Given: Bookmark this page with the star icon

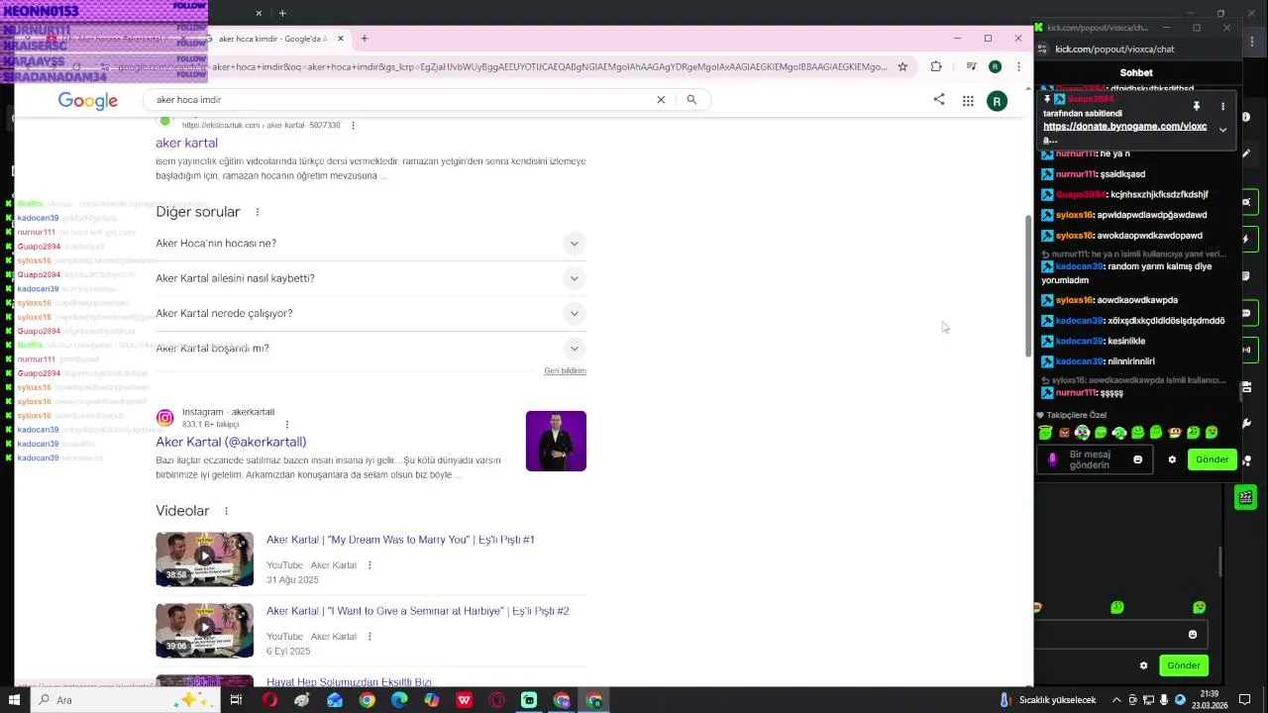Looking at the screenshot, I should [902, 66].
